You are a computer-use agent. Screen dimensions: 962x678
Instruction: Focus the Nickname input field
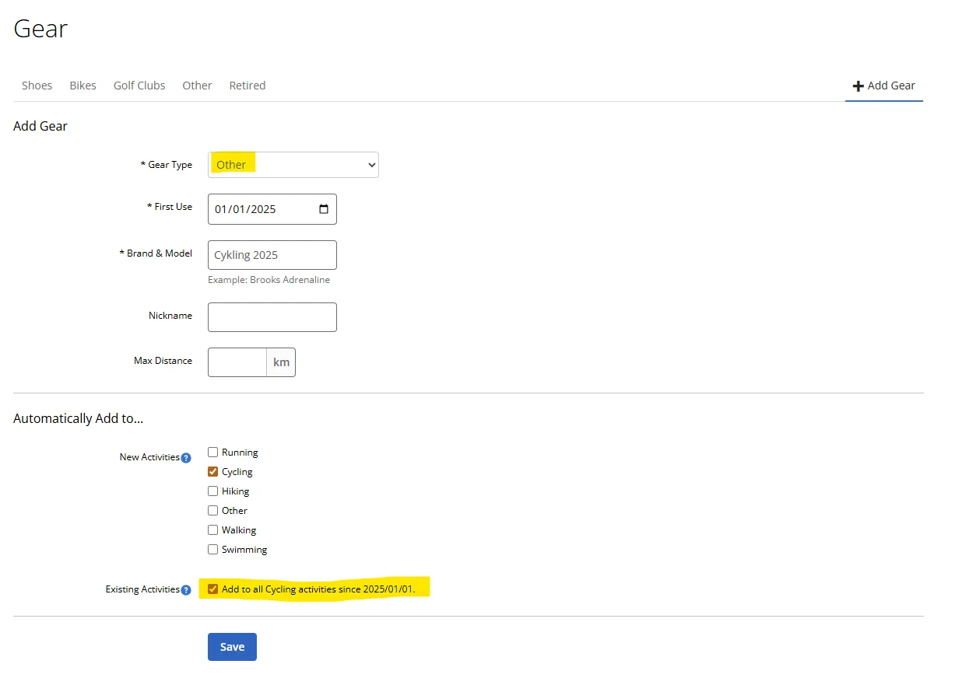pyautogui.click(x=272, y=317)
